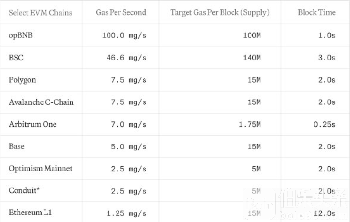Select the 1.25 mg/s gas value
The image size is (350, 222).
(x=126, y=213)
